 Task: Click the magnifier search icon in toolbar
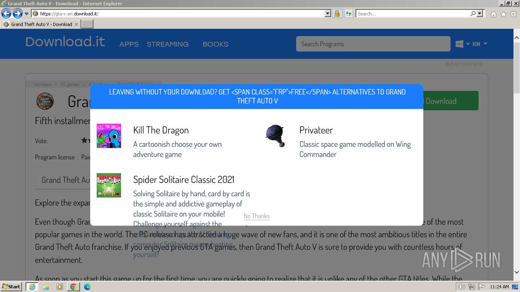pyautogui.click(x=473, y=13)
